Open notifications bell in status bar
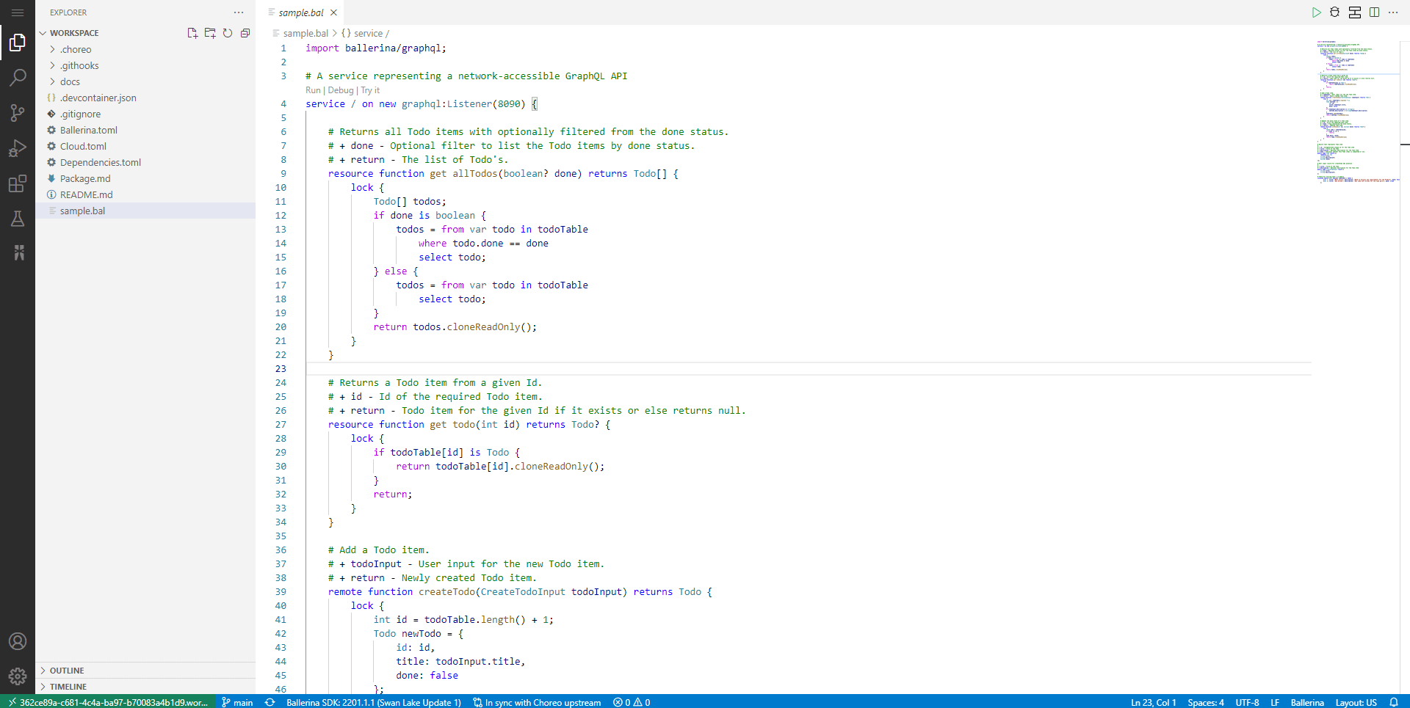This screenshot has width=1410, height=708. click(1394, 702)
